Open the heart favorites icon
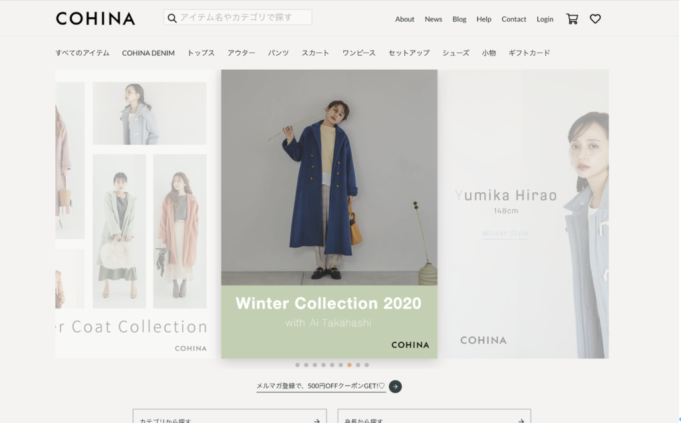This screenshot has height=423, width=681. 595,19
